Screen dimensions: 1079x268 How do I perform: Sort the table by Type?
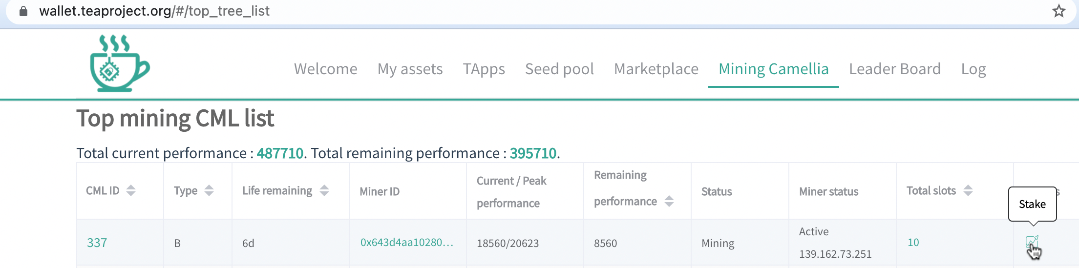(x=209, y=190)
